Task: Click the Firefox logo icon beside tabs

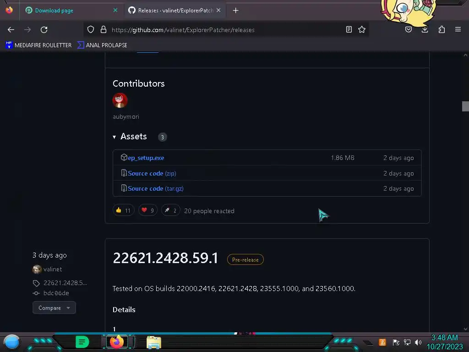Action: click(9, 10)
